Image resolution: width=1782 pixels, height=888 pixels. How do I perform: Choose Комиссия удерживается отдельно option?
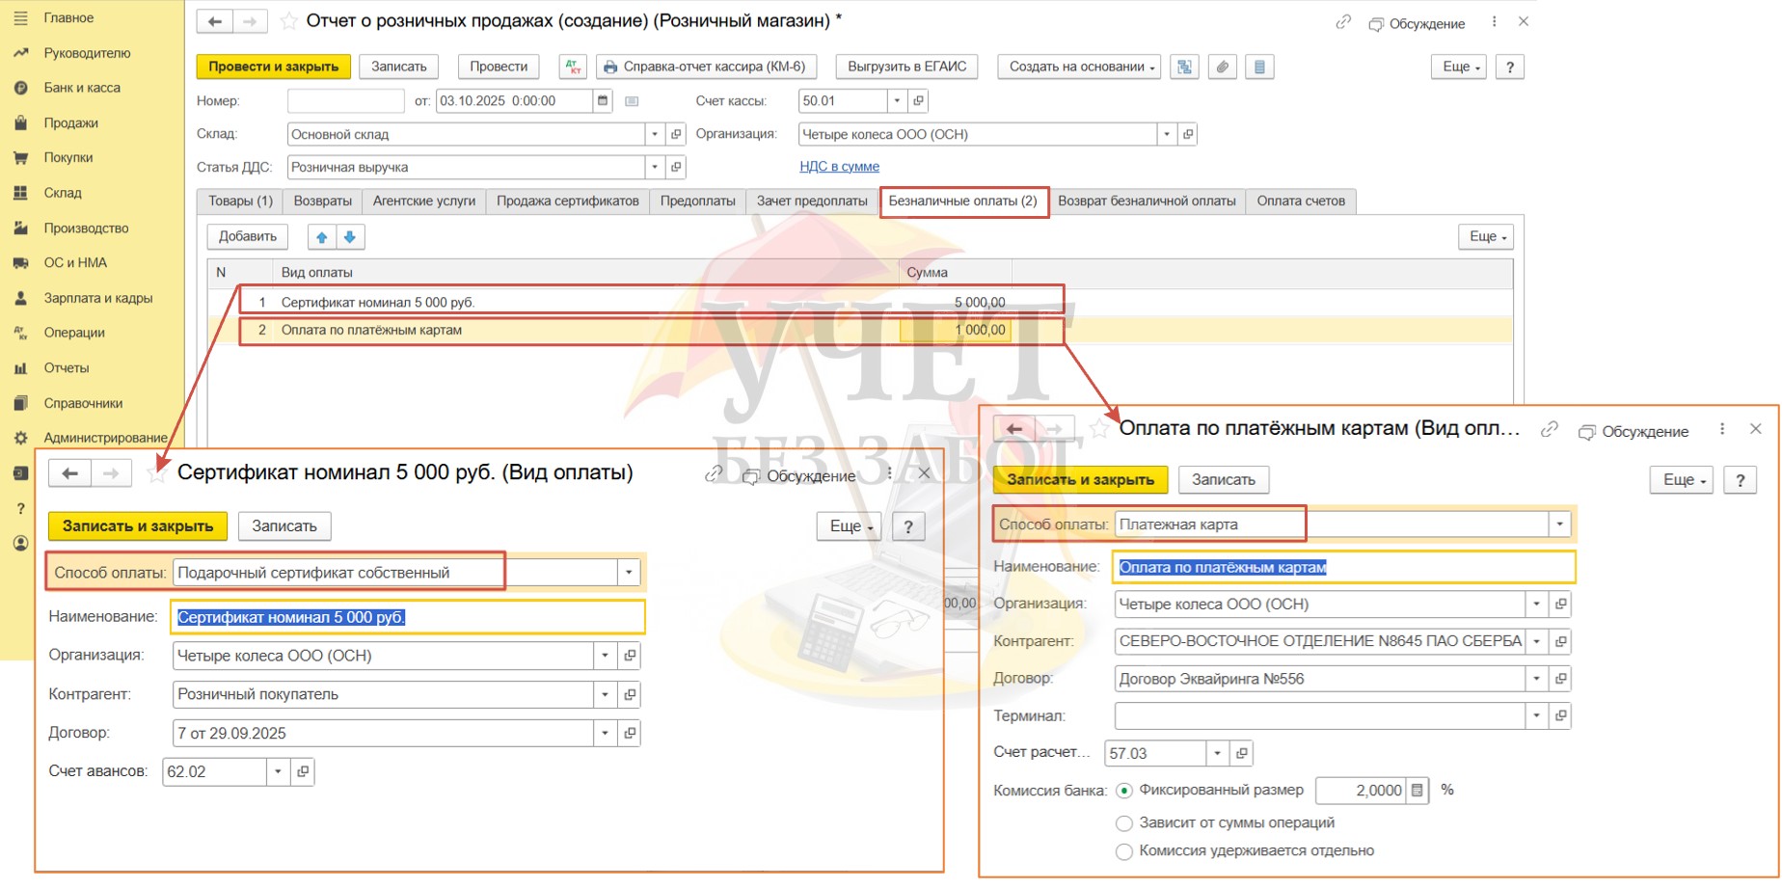pos(1124,851)
